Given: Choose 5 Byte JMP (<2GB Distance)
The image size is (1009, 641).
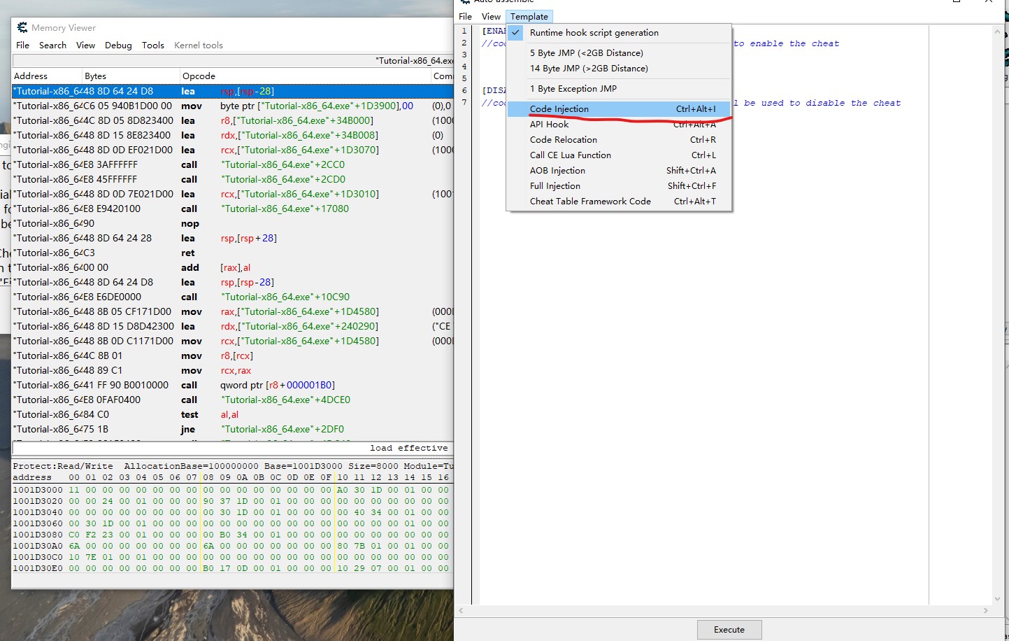Looking at the screenshot, I should [620, 53].
